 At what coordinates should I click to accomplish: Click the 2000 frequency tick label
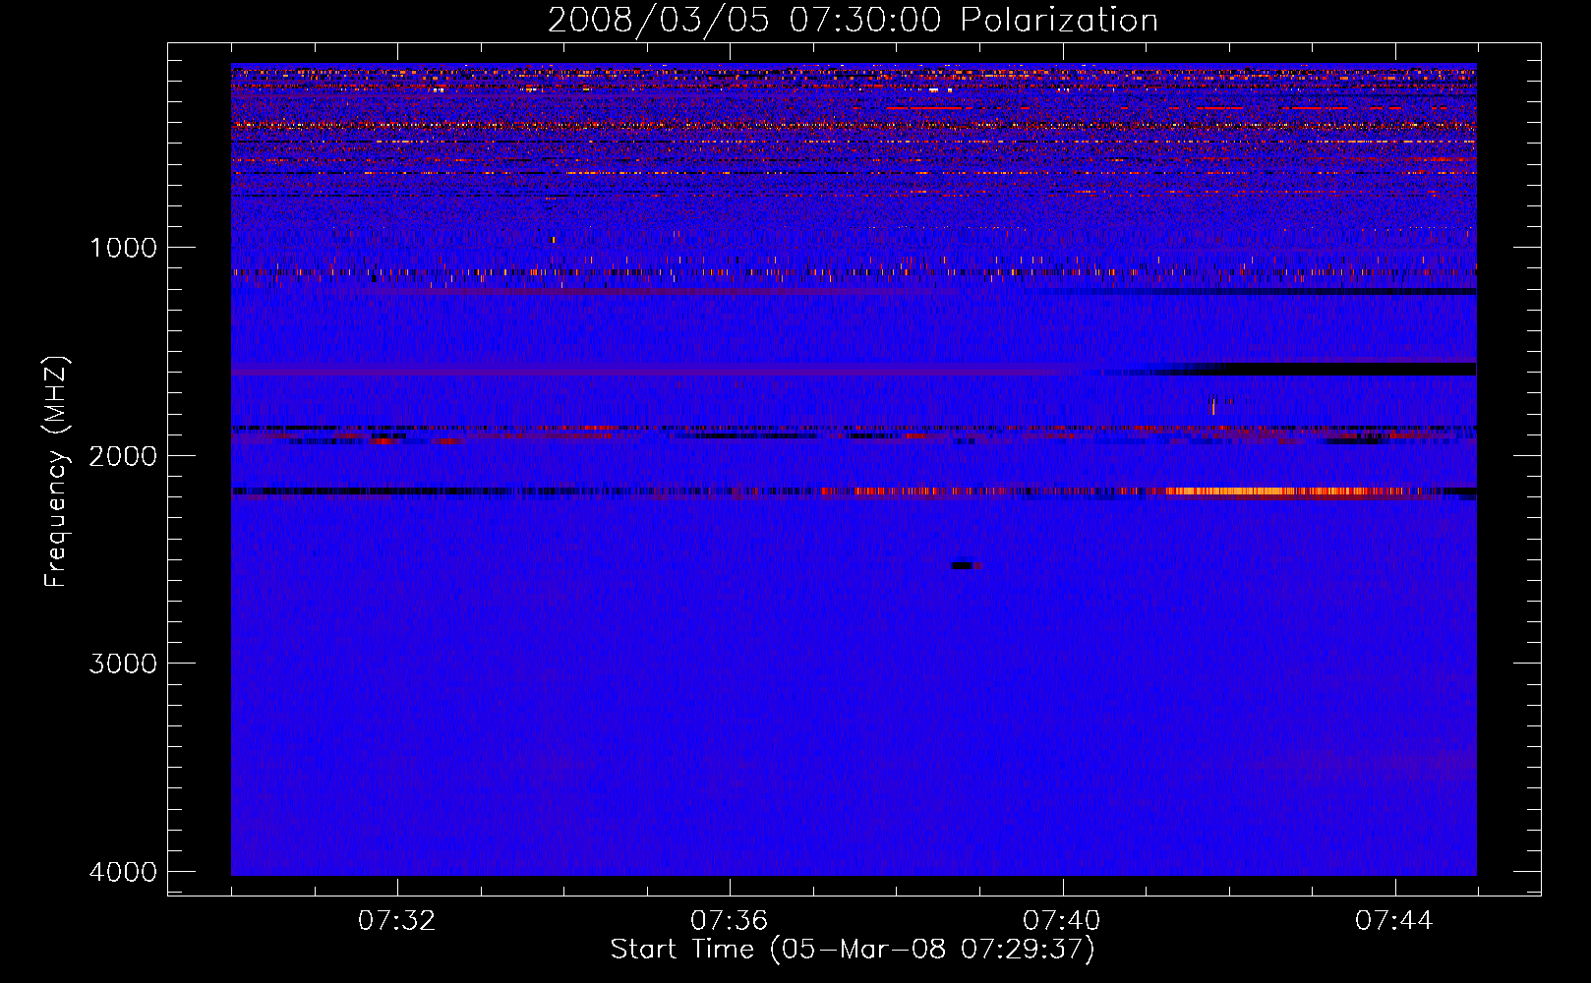[x=123, y=455]
